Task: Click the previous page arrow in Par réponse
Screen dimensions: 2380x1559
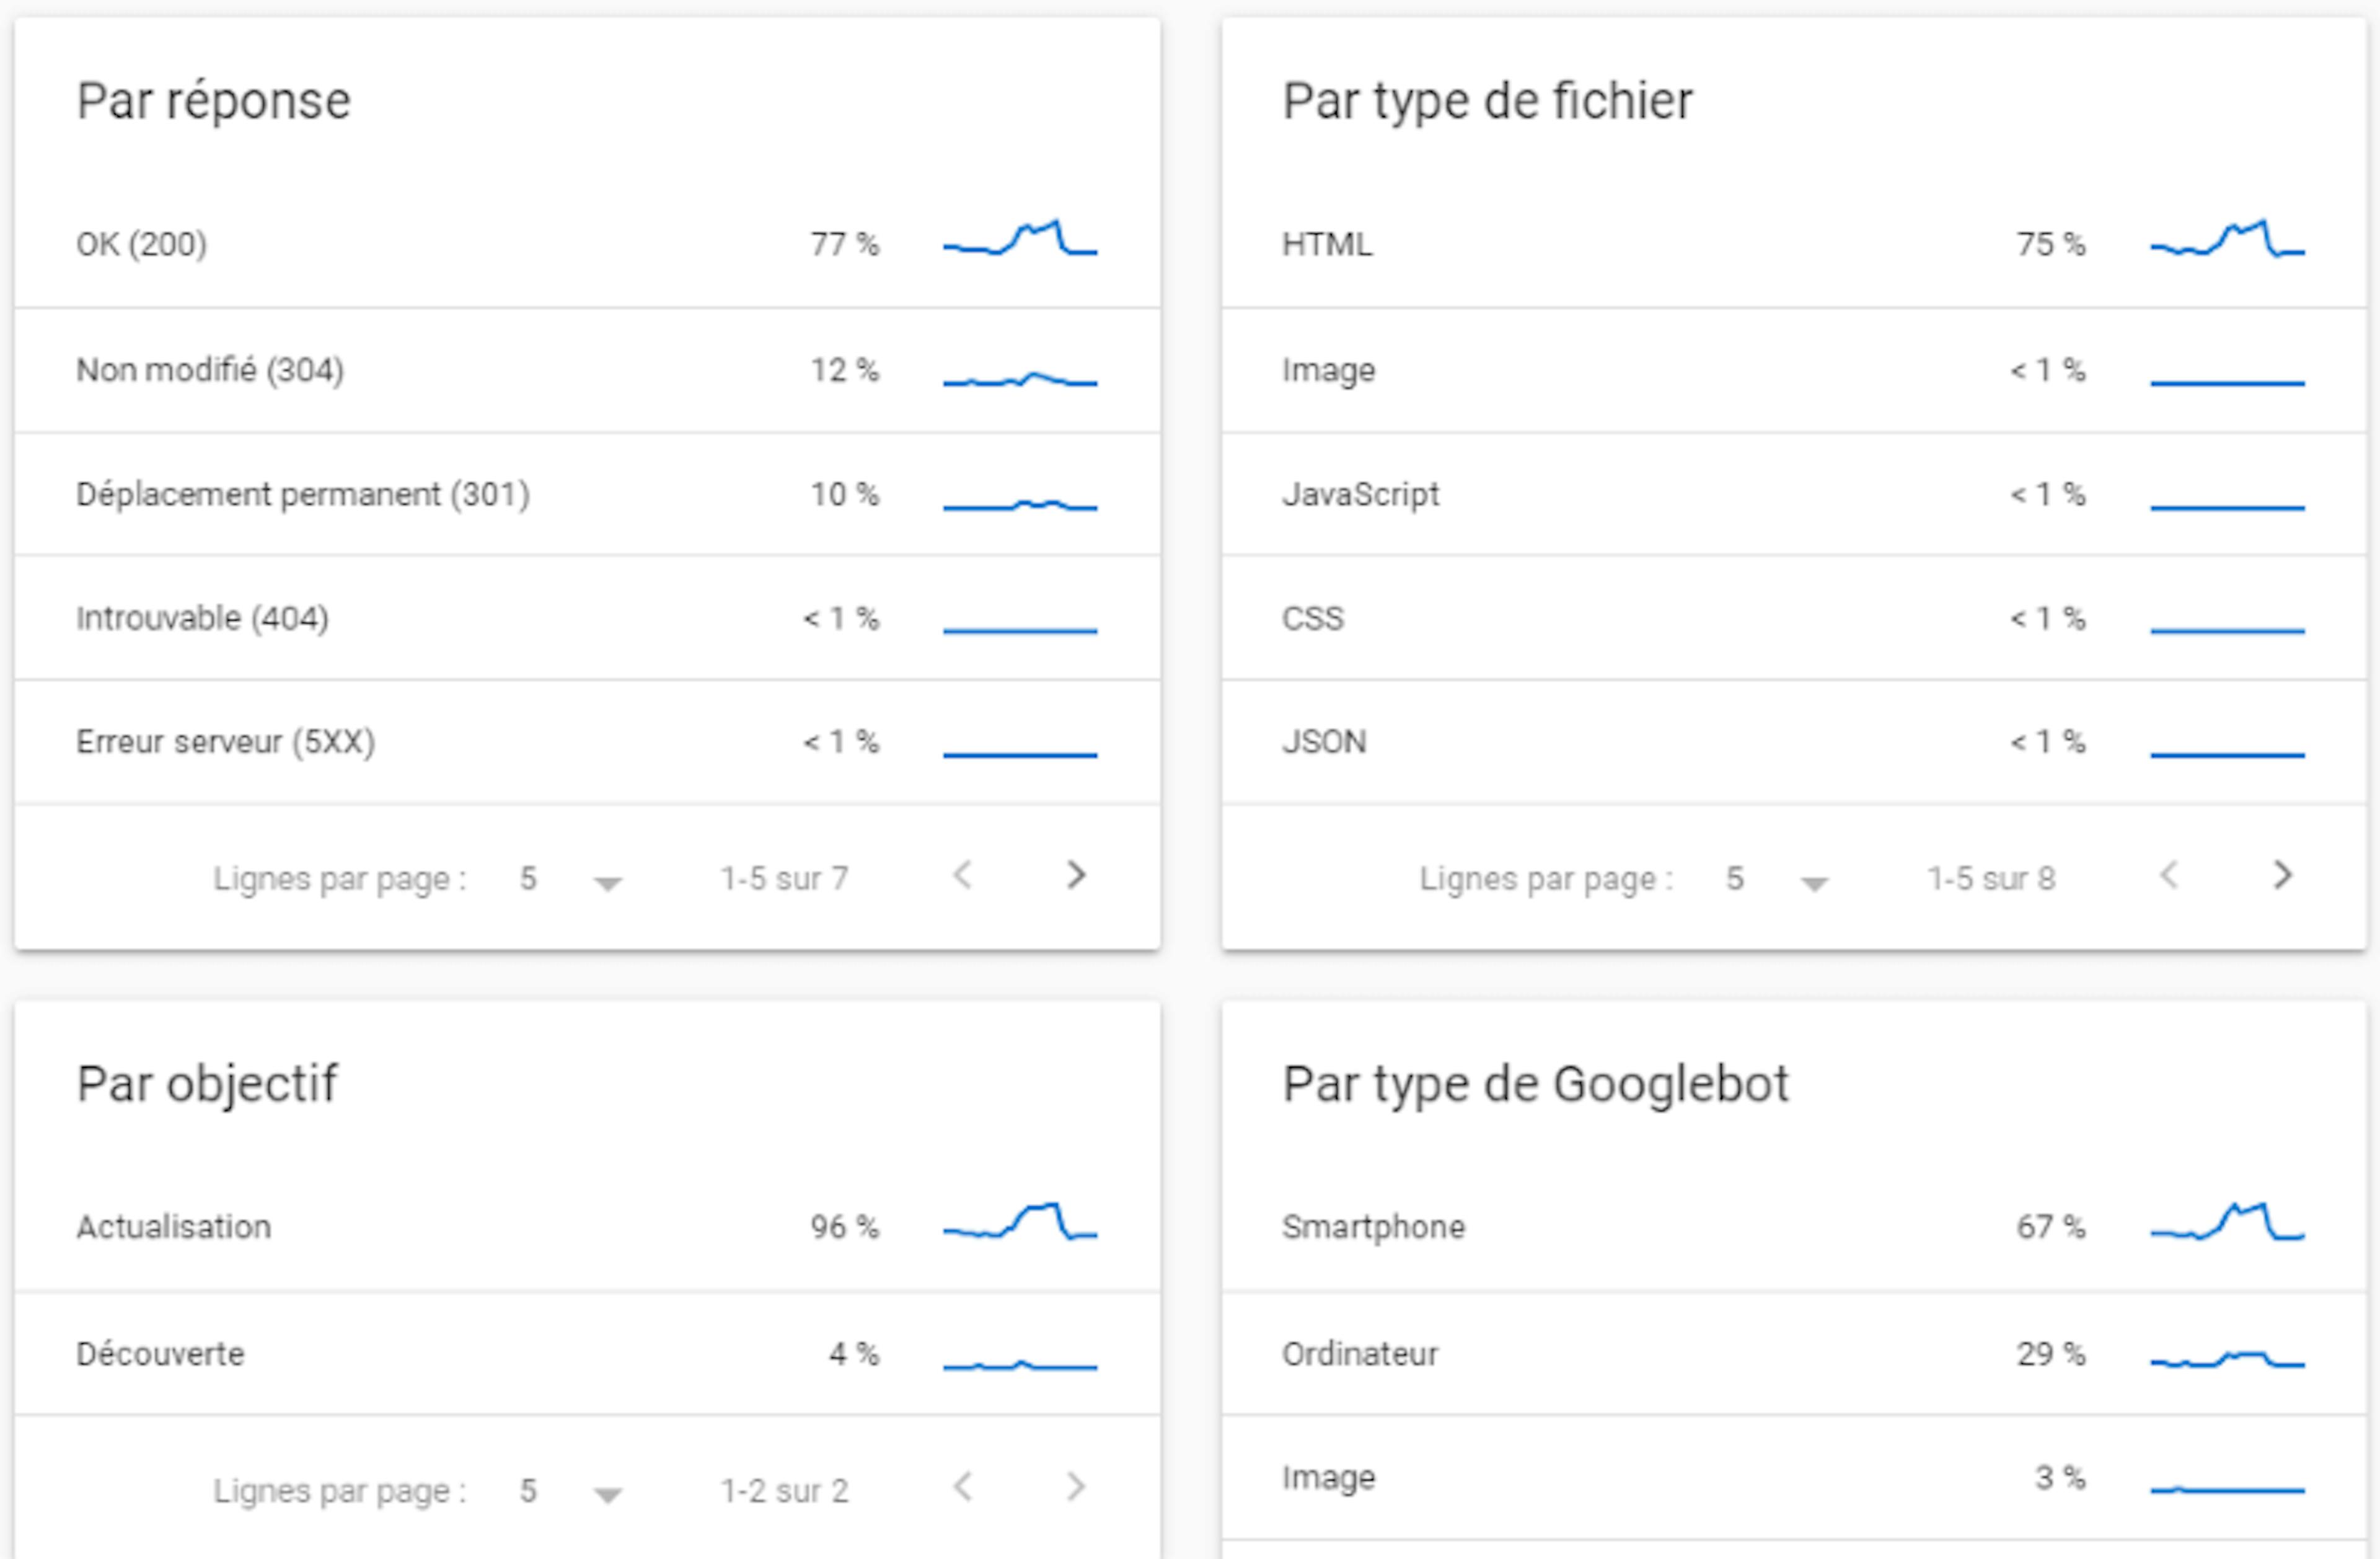Action: (x=963, y=876)
